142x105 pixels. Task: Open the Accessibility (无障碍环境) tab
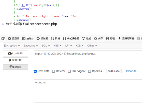coord(126,39)
